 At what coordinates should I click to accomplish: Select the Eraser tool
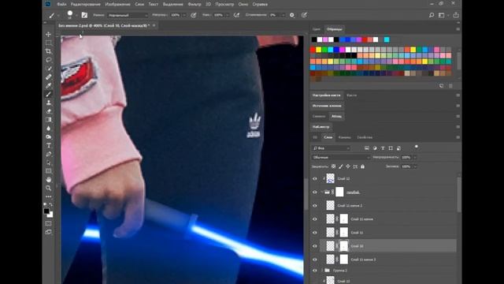49,111
